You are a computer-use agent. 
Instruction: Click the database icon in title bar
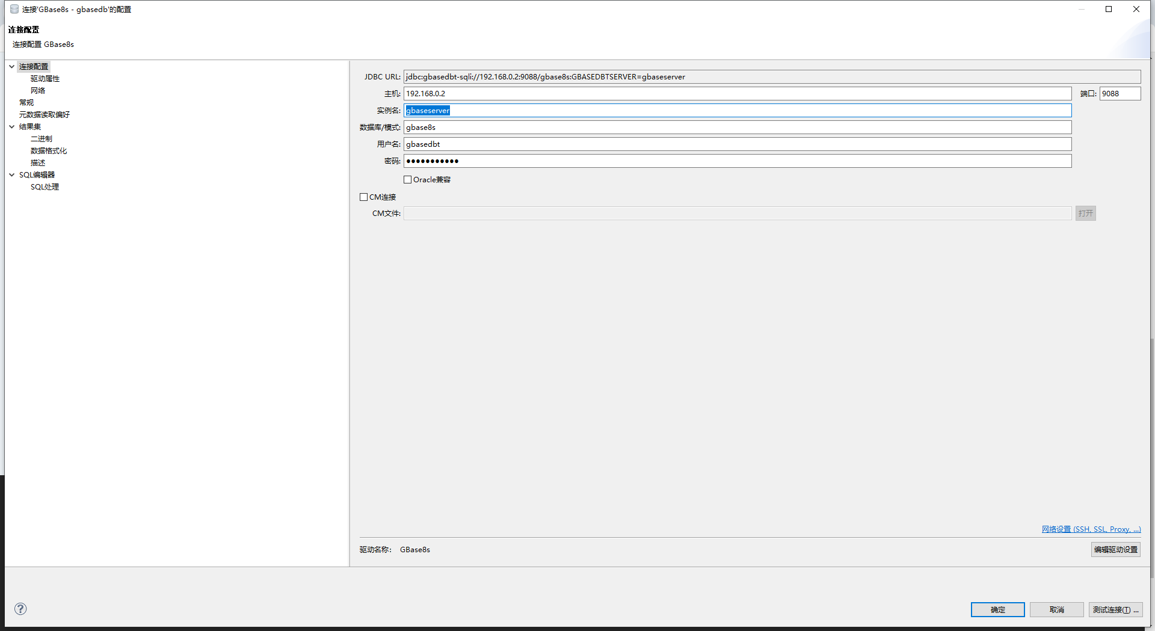pos(14,9)
